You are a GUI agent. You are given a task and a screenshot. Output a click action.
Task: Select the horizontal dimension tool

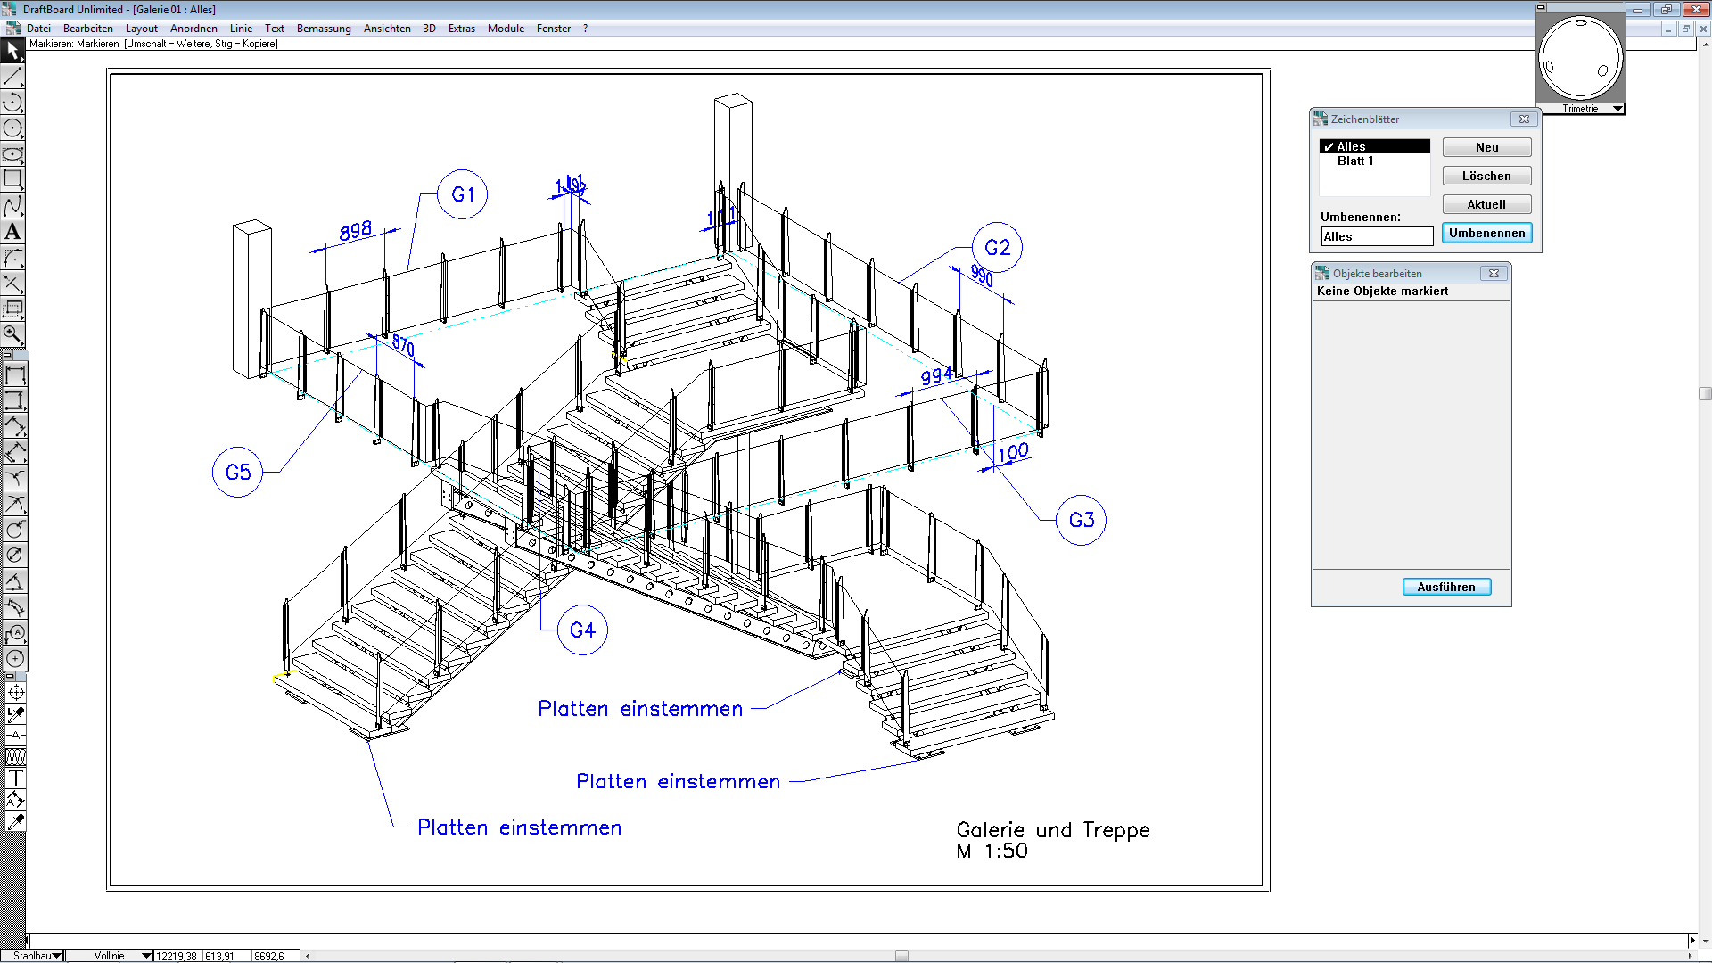[x=15, y=375]
